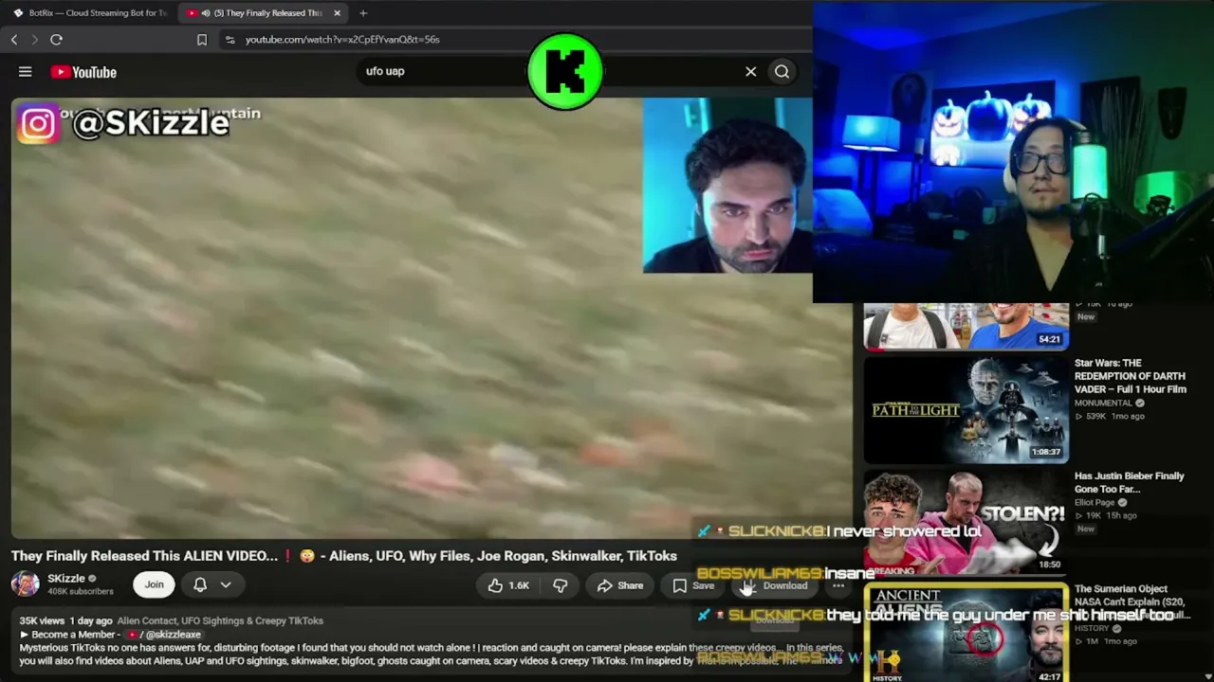Open 'Has Justin Bieber Finally Gone Too Far' title
1214x682 pixels.
pyautogui.click(x=1130, y=482)
